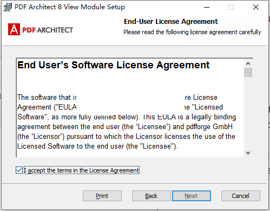Image resolution: width=270 pixels, height=211 pixels.
Task: Click the license scrollbar thumb
Action: coord(248,72)
